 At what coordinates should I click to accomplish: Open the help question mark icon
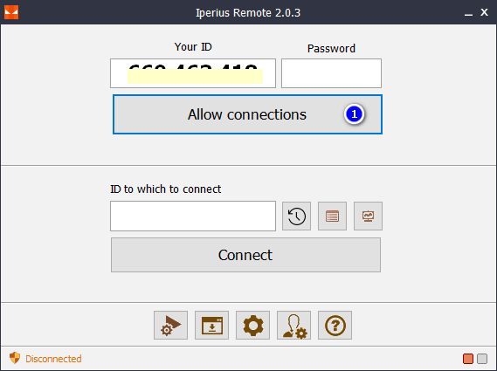[x=335, y=325]
